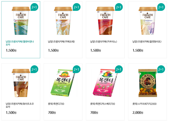169x122 pixels.
Task: Click the 2+1 badge on green 목캔디 item
Action: pyautogui.click(x=77, y=69)
